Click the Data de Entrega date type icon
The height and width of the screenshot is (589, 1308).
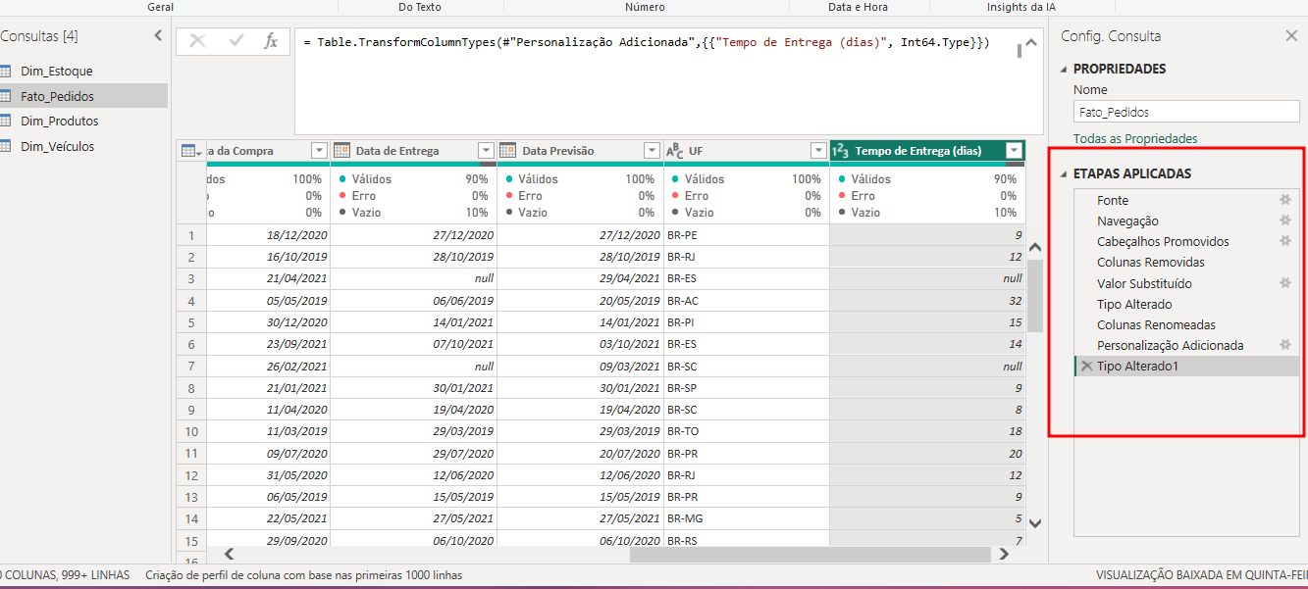pyautogui.click(x=342, y=151)
